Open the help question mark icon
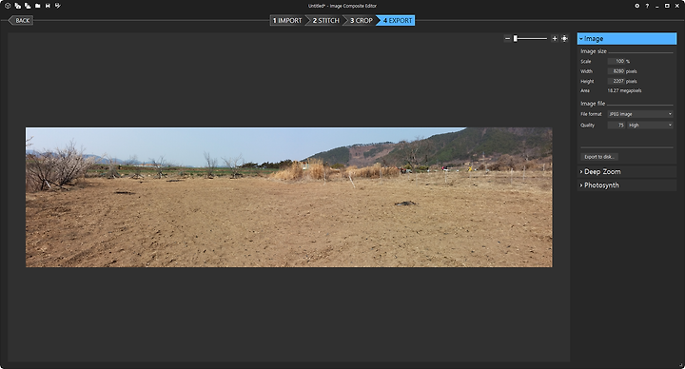Image resolution: width=685 pixels, height=369 pixels. (x=647, y=6)
